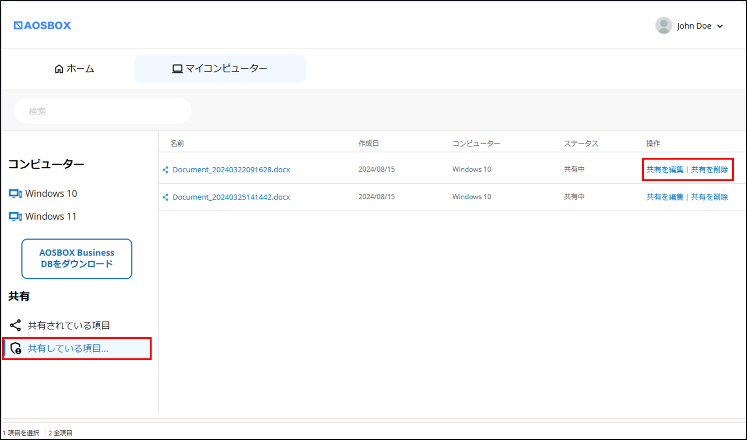This screenshot has width=747, height=440.
Task: Click the John Doe user name
Action: [694, 26]
